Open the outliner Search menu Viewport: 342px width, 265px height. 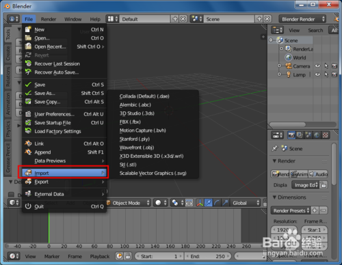(x=315, y=30)
